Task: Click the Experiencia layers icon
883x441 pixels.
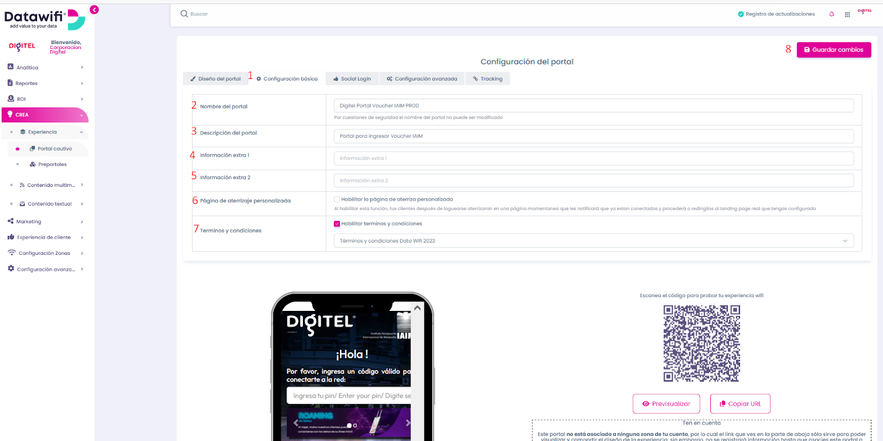Action: [x=23, y=132]
